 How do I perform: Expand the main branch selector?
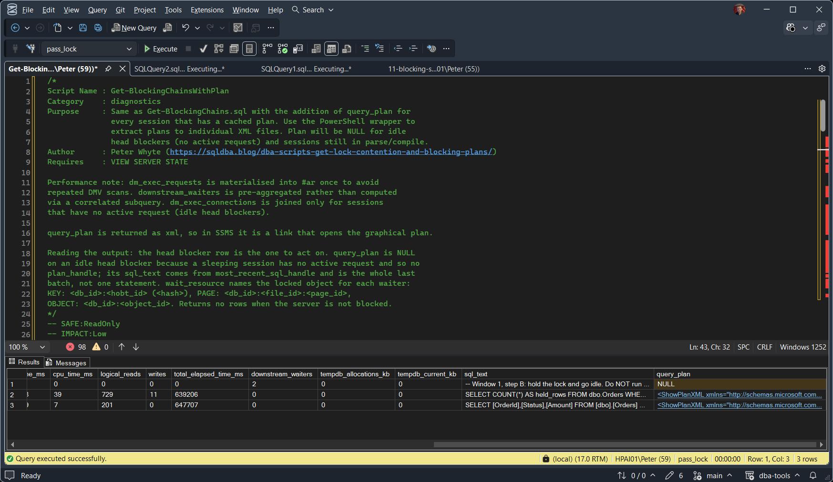coord(713,475)
